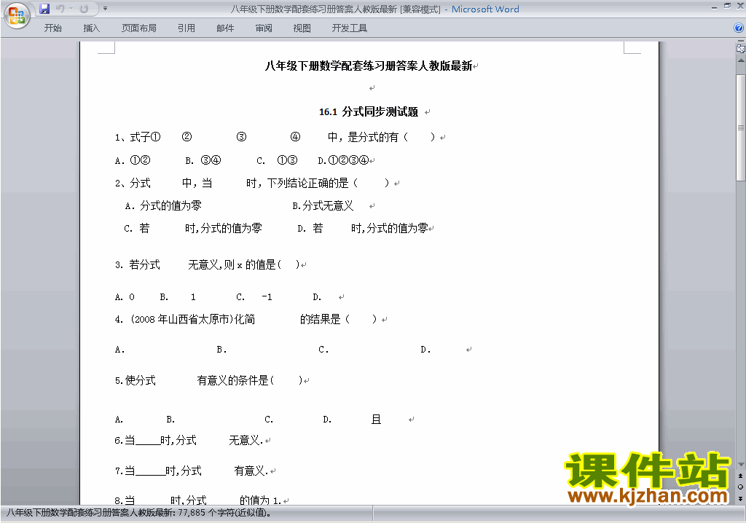The width and height of the screenshot is (746, 523).
Task: Close the Word window
Action: pyautogui.click(x=740, y=6)
